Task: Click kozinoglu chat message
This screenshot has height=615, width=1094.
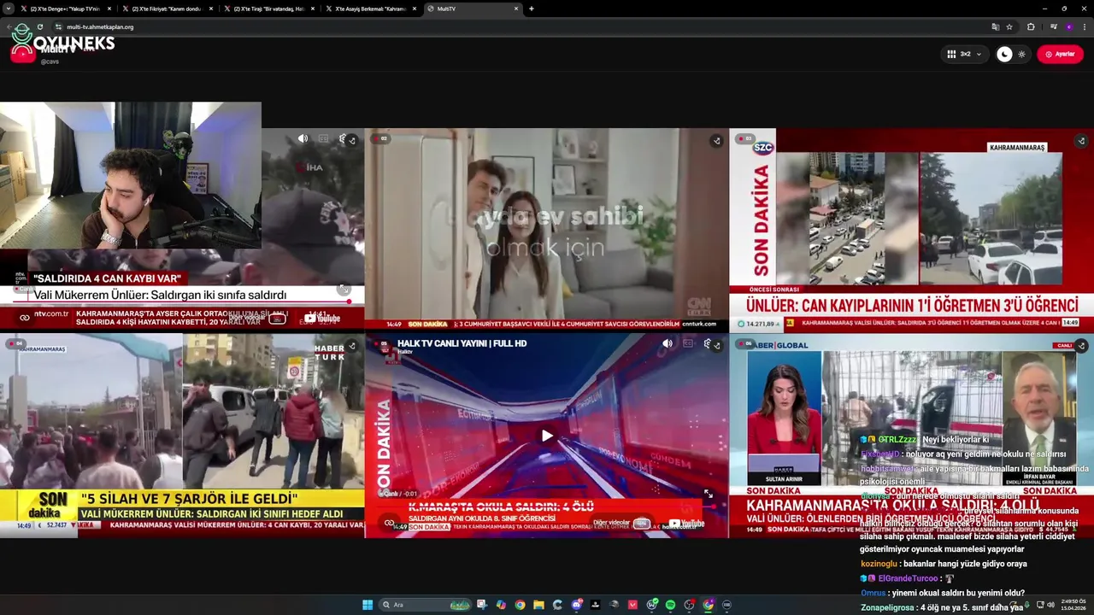Action: tap(944, 564)
